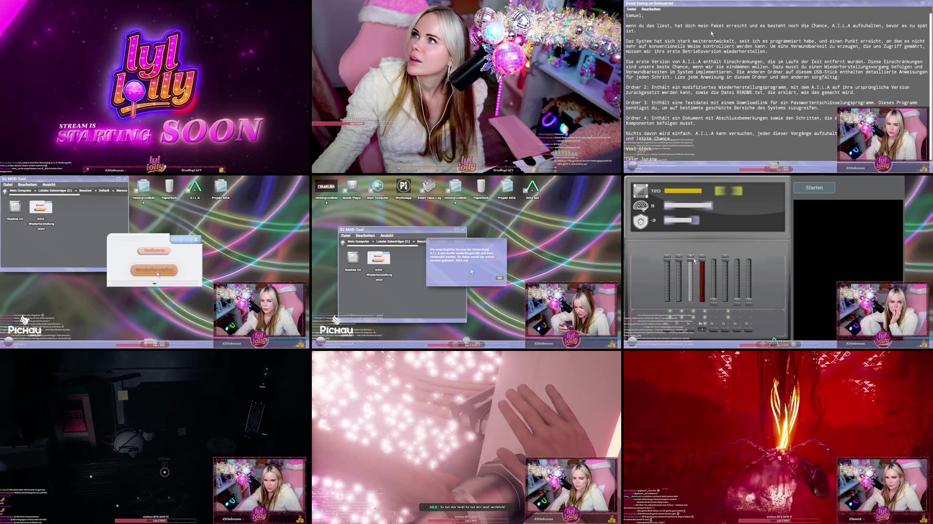Open the Datei menu in the text editor
The height and width of the screenshot is (524, 933).
pos(632,8)
